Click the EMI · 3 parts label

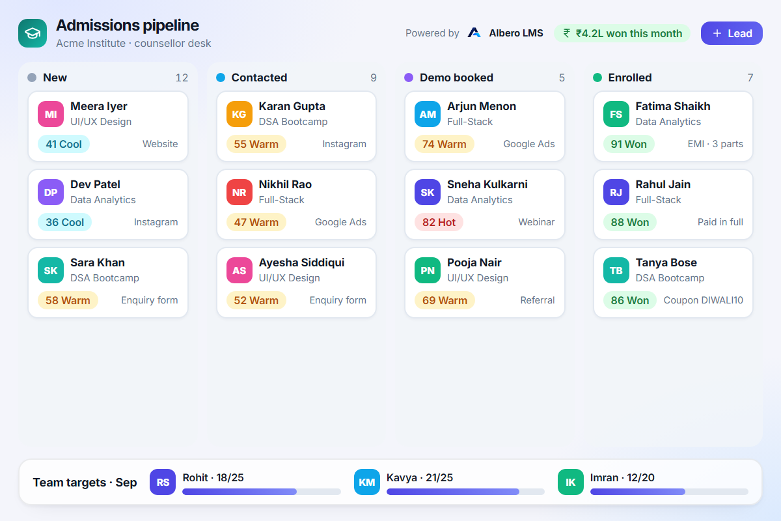coord(715,144)
